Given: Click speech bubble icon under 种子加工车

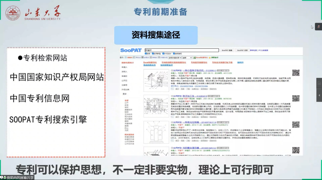Looking at the screenshot, I should (x=172, y=117).
